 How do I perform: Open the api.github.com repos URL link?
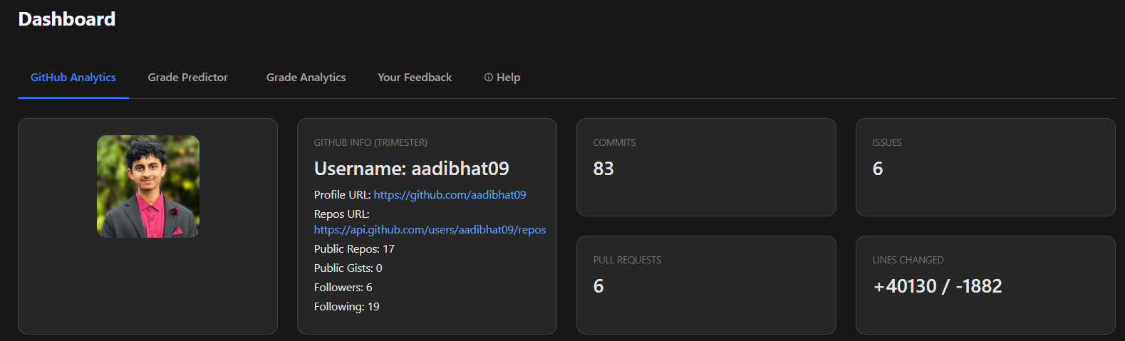(430, 230)
